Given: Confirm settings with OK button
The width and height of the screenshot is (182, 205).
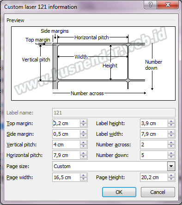Looking at the screenshot, I should pyautogui.click(x=119, y=192).
